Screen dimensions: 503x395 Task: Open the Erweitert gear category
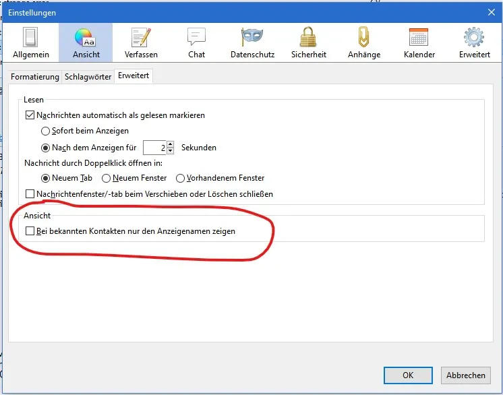pyautogui.click(x=475, y=42)
